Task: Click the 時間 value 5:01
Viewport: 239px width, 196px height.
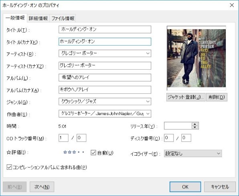Action: coord(62,126)
